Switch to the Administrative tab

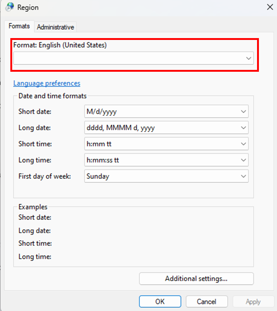pos(55,27)
